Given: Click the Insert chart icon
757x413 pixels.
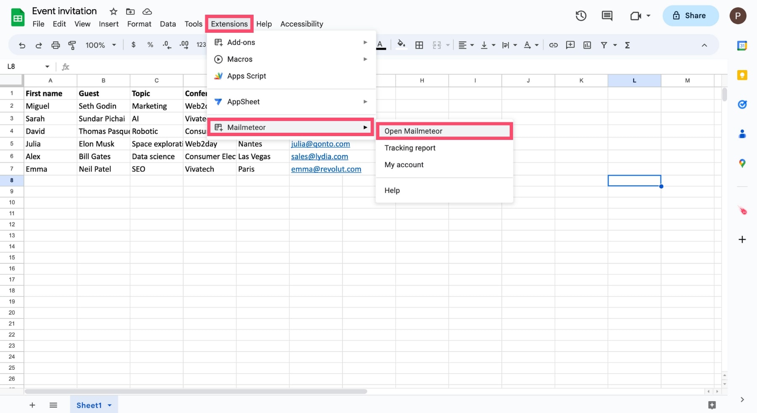Looking at the screenshot, I should tap(587, 45).
